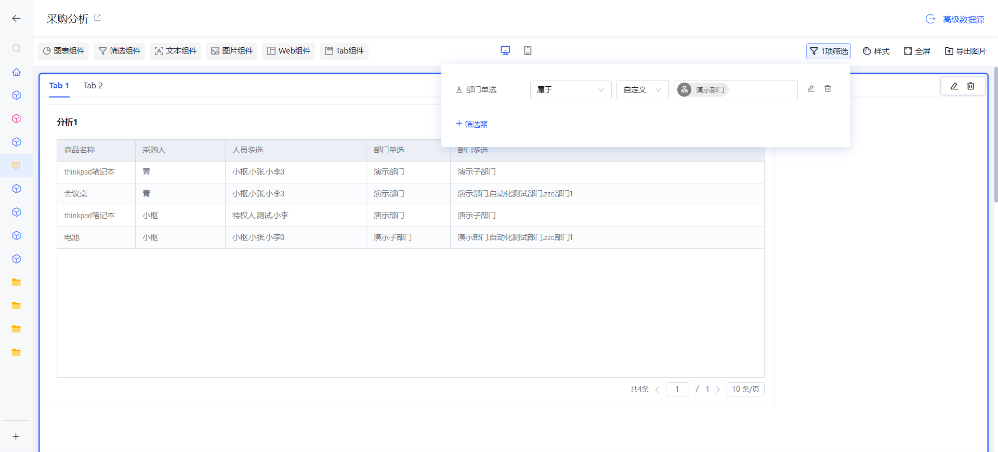Click 导出图片 button

point(965,51)
